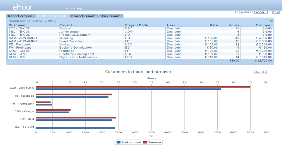Click the log off link

276,12
